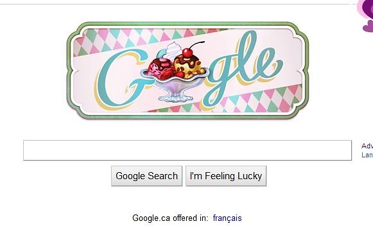Click the diamond pattern at doodle's bottom-right

click(257, 101)
